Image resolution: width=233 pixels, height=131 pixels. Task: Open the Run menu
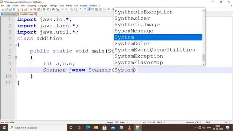click(76, 5)
